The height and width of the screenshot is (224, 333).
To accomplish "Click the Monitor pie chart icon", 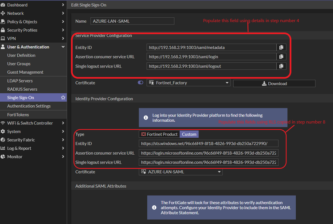I will coord(3,156).
